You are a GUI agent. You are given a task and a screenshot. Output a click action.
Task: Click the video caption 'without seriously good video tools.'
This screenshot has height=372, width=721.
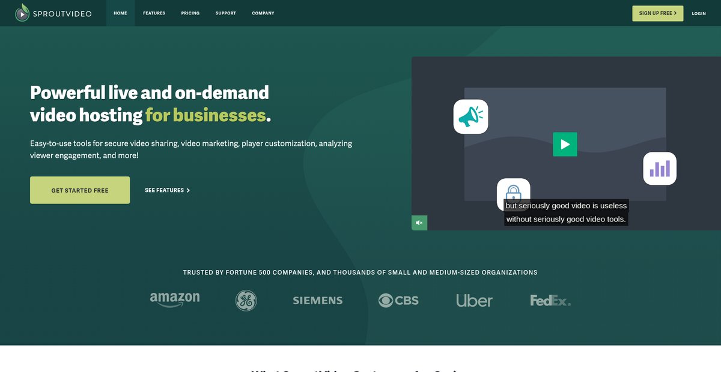pos(566,220)
